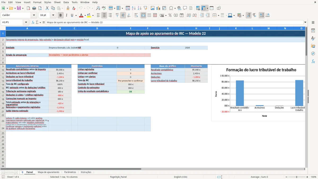318x179 pixels.
Task: Run the Spelling check icon
Action: pos(104,8)
